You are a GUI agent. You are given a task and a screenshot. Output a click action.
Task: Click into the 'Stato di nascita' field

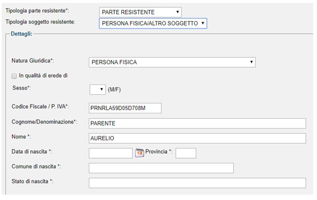[x=197, y=183]
